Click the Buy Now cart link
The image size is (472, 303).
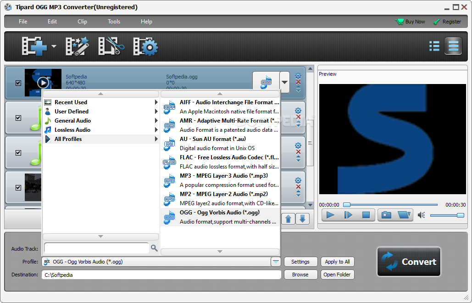point(410,22)
